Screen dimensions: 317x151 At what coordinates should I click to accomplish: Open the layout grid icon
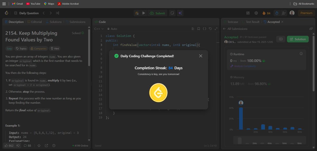pos(248,13)
